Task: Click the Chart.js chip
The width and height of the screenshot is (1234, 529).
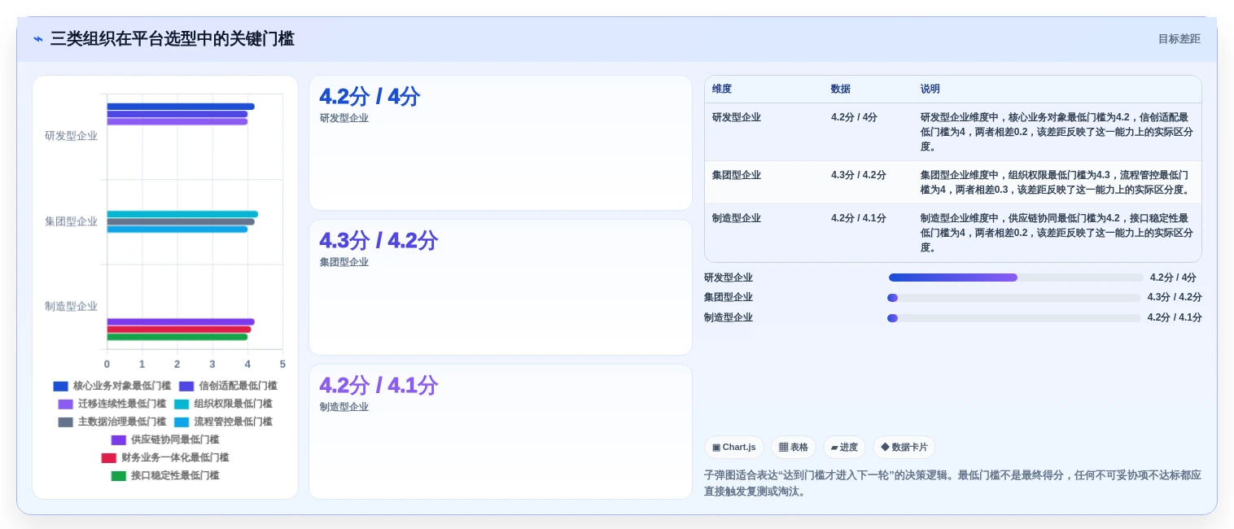Action: pyautogui.click(x=733, y=448)
